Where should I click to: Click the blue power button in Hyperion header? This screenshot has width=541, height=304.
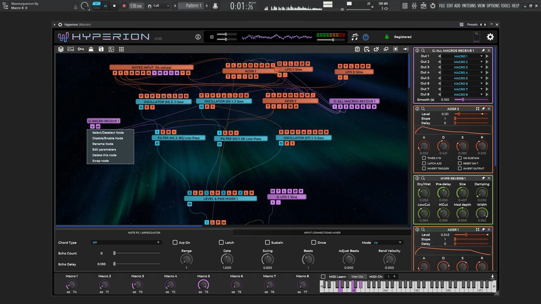pyautogui.click(x=366, y=37)
